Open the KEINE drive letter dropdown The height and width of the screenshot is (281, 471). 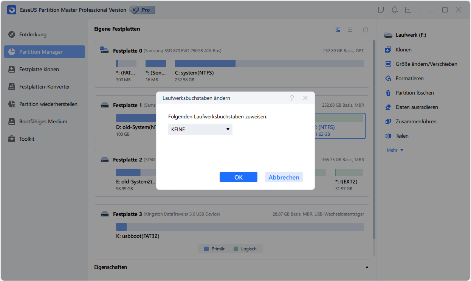200,129
